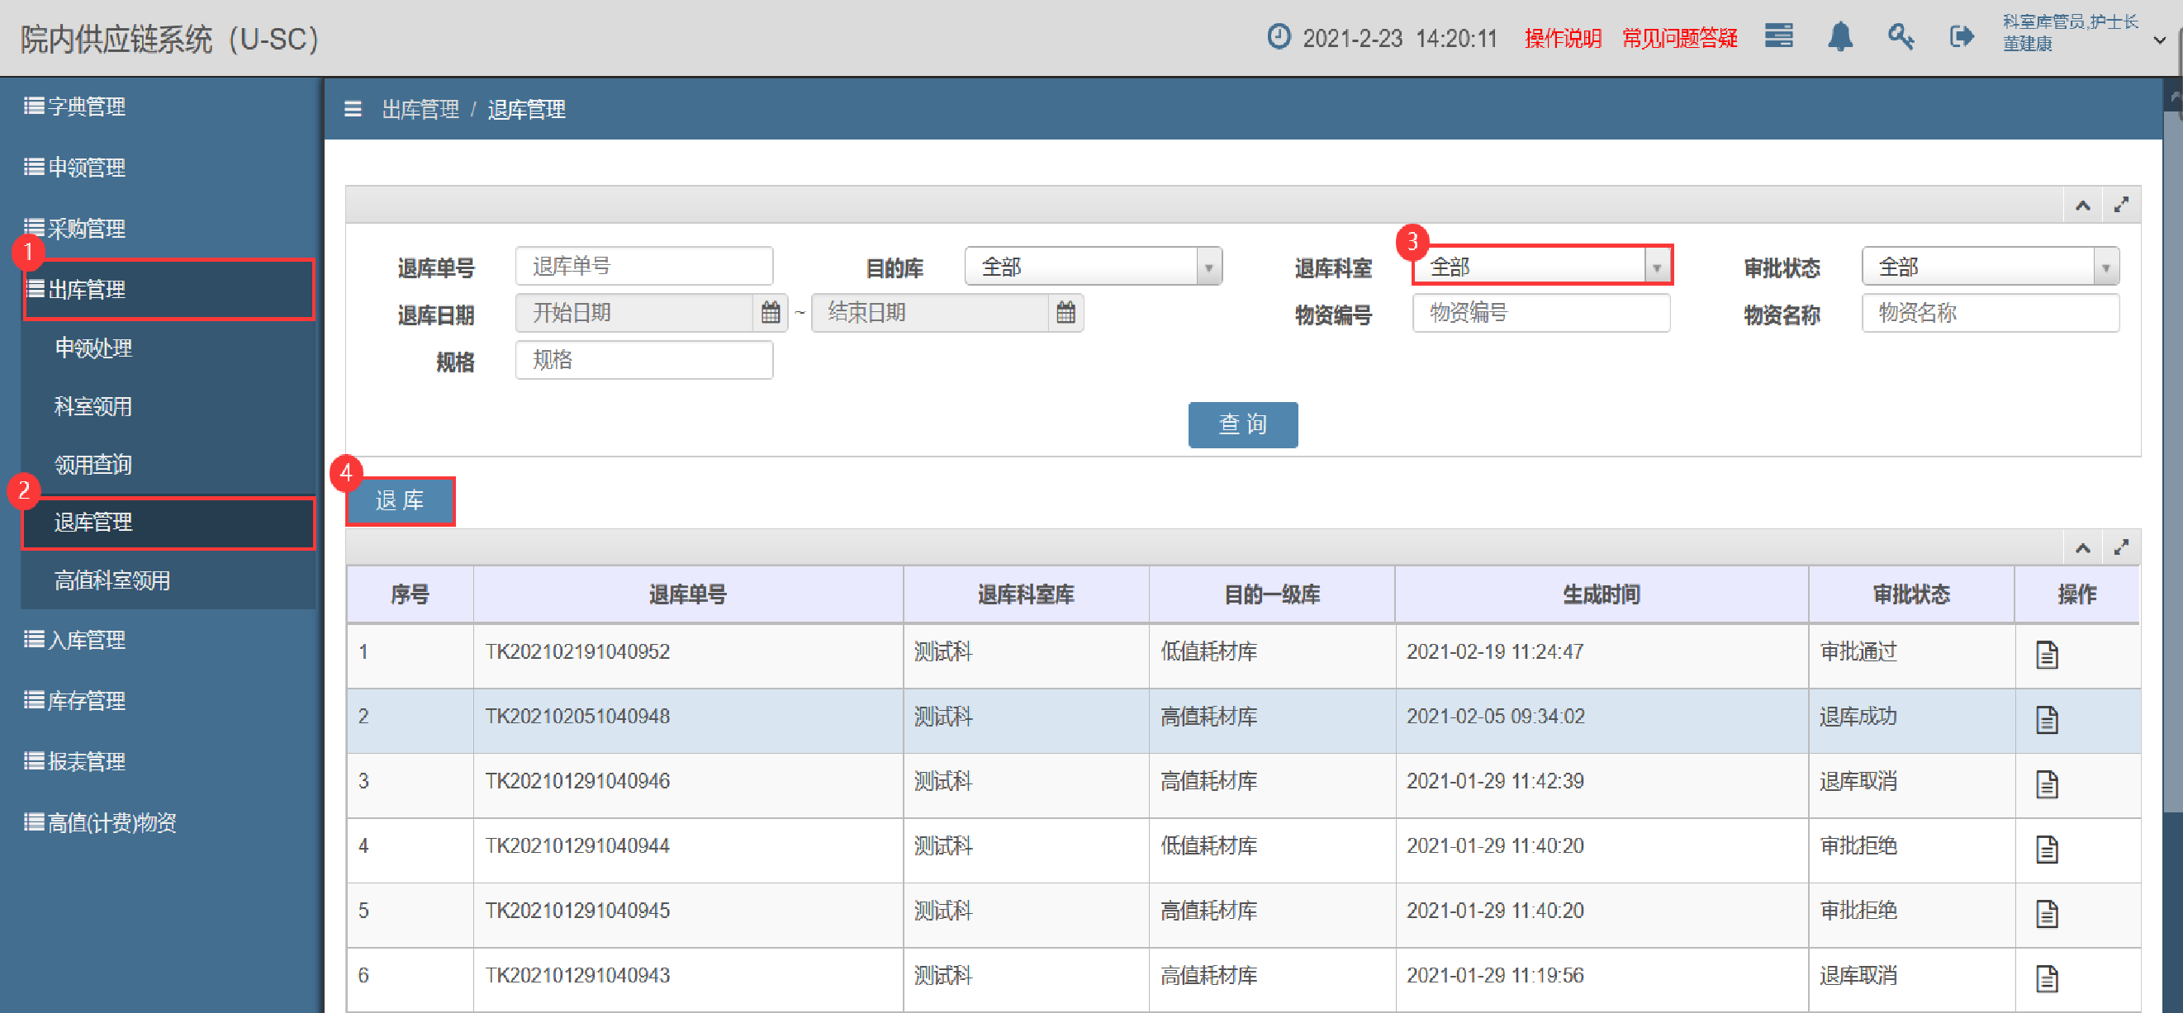Click the 退库单号 column header

tap(687, 594)
